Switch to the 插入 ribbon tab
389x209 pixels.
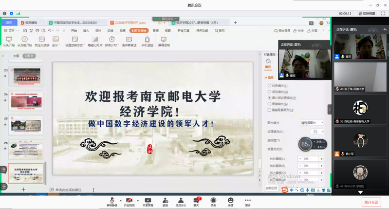pos(86,30)
